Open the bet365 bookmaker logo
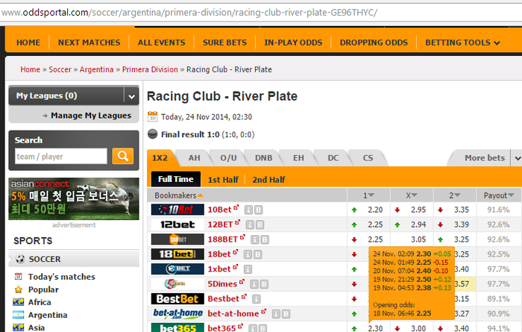The width and height of the screenshot is (522, 332). 177,328
